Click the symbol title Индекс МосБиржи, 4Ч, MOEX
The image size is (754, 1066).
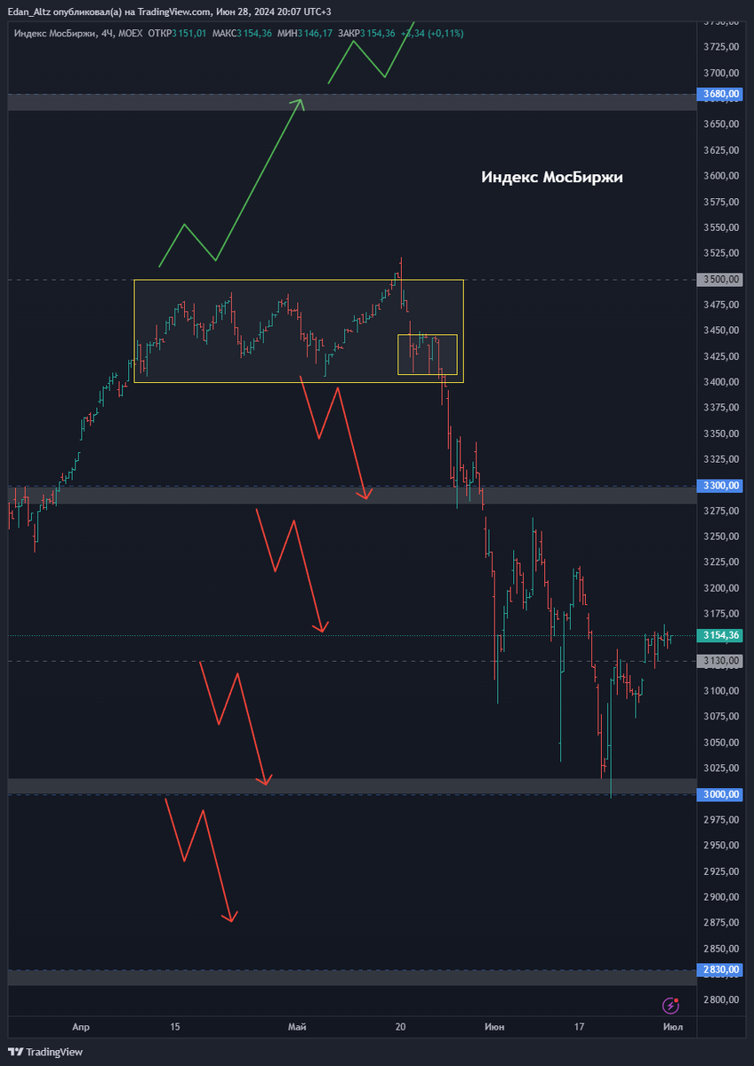click(x=79, y=33)
